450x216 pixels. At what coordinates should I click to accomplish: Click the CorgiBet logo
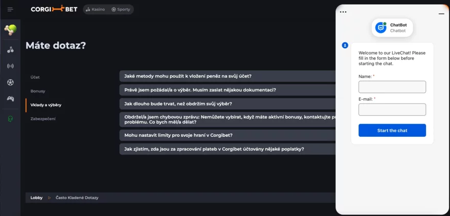pyautogui.click(x=54, y=9)
